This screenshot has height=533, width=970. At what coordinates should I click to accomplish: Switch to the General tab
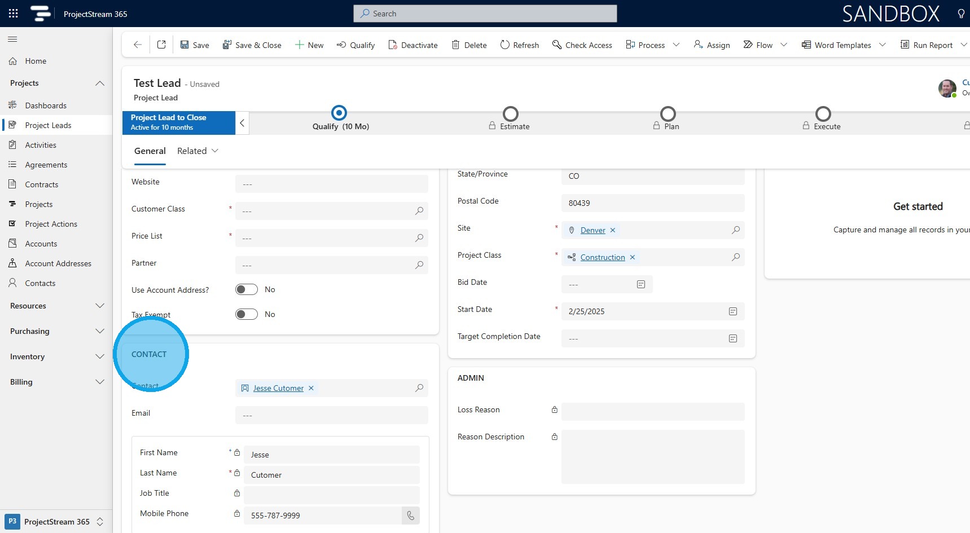pos(150,151)
